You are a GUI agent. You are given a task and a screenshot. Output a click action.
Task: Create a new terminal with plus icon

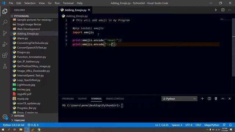click(202, 99)
